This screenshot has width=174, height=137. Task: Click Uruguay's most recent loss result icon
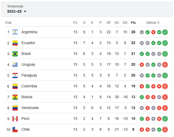tap(165, 65)
